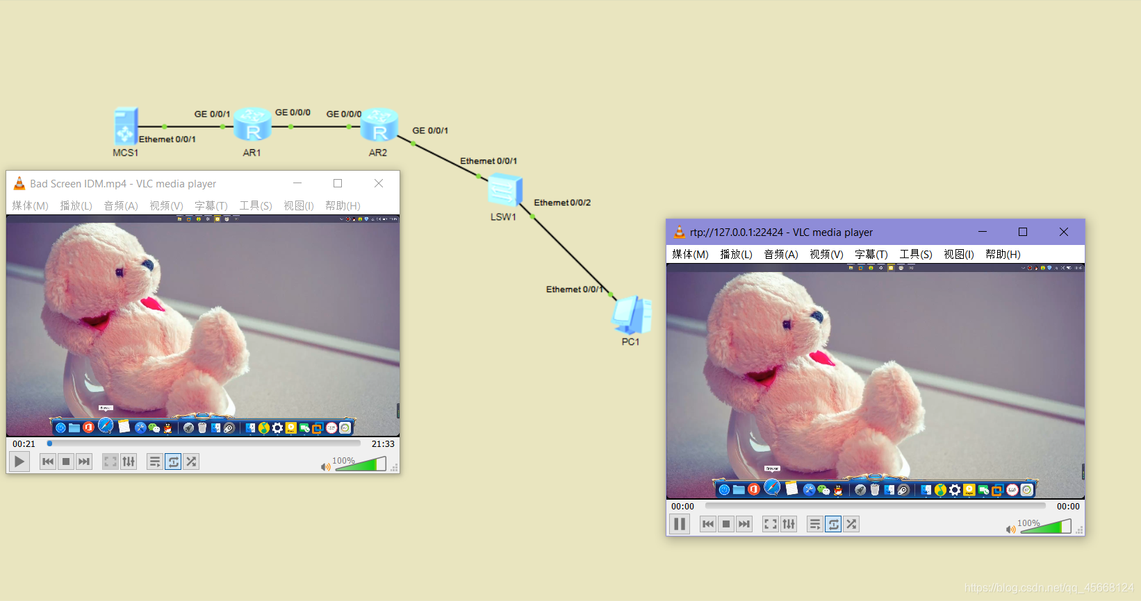Viewport: 1141px width, 601px height.
Task: Open 帮助(H) menu in rtp stream window
Action: coord(1003,254)
